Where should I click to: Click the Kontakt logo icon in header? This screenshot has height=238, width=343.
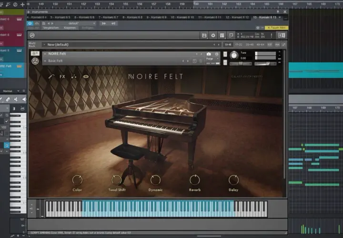(32, 35)
